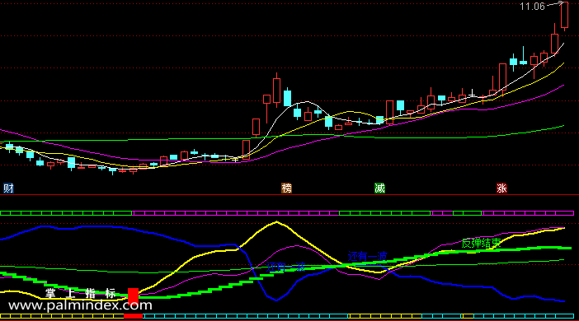Click the 掌上指标 text label

click(81, 293)
